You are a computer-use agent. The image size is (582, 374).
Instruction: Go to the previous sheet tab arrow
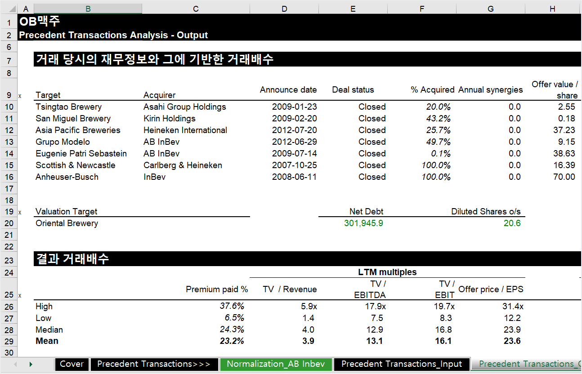pos(16,364)
